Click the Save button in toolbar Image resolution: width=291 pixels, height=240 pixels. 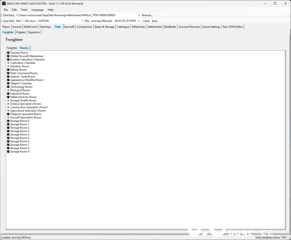(x=154, y=21)
